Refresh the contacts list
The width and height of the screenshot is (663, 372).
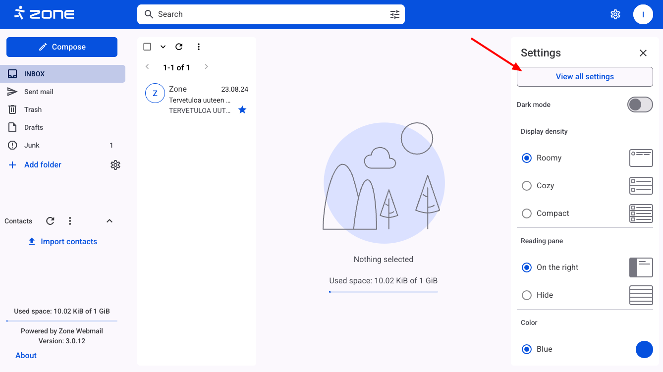coord(50,221)
